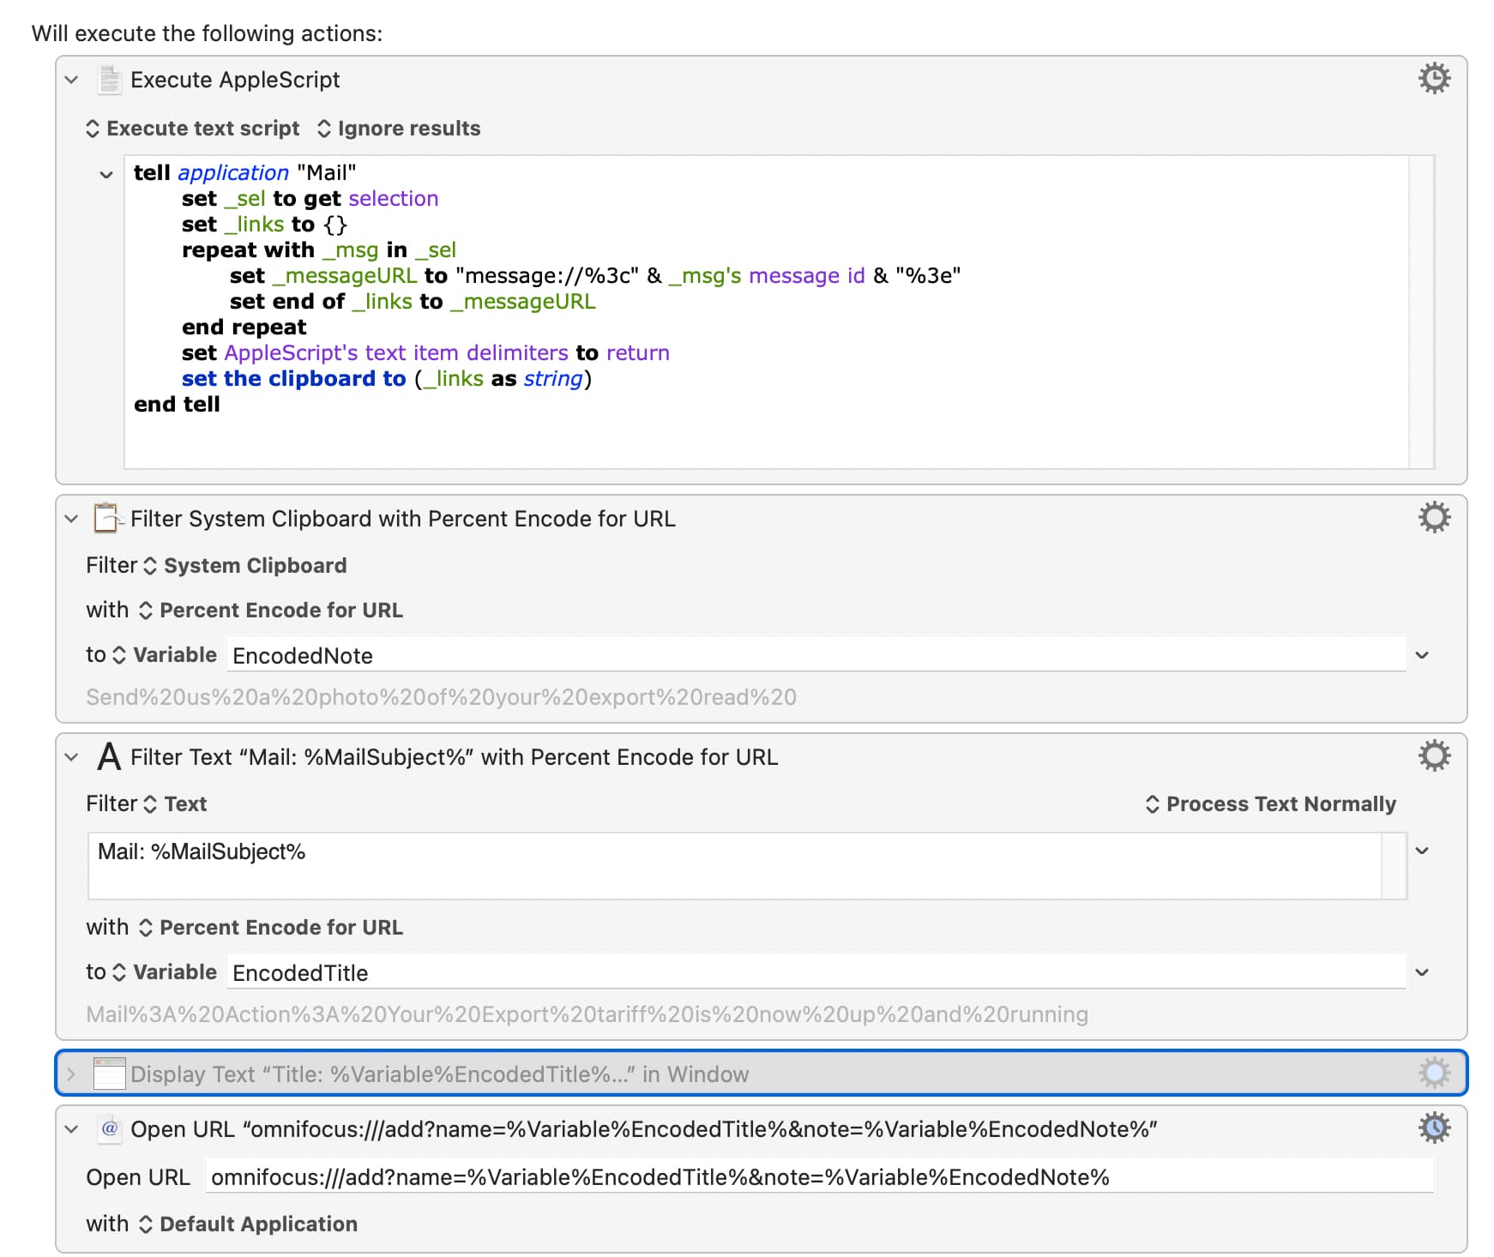
Task: Select the Open URL omnifocus action title
Action: [x=644, y=1129]
